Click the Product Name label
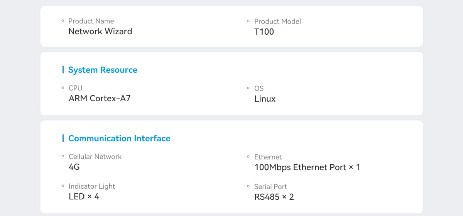The height and width of the screenshot is (216, 463). pos(91,21)
